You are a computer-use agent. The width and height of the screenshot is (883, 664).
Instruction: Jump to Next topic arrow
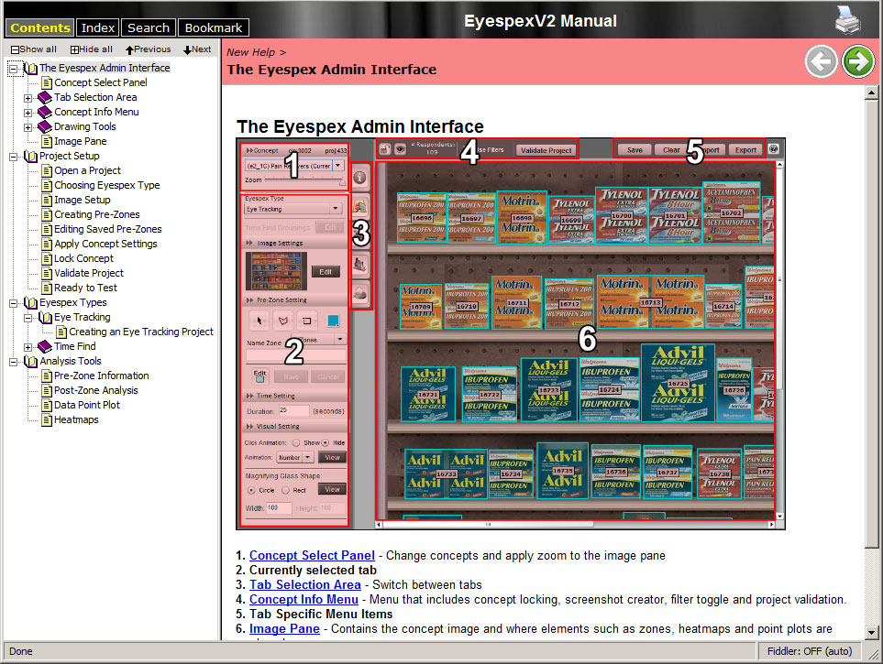tap(188, 49)
